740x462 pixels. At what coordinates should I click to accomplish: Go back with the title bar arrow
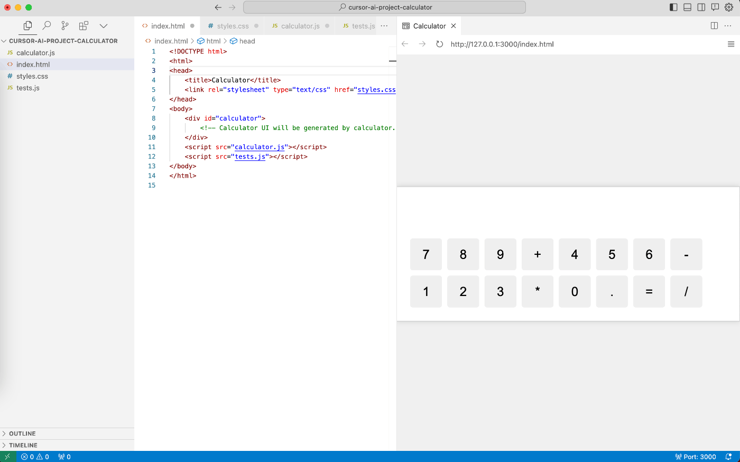tap(218, 7)
